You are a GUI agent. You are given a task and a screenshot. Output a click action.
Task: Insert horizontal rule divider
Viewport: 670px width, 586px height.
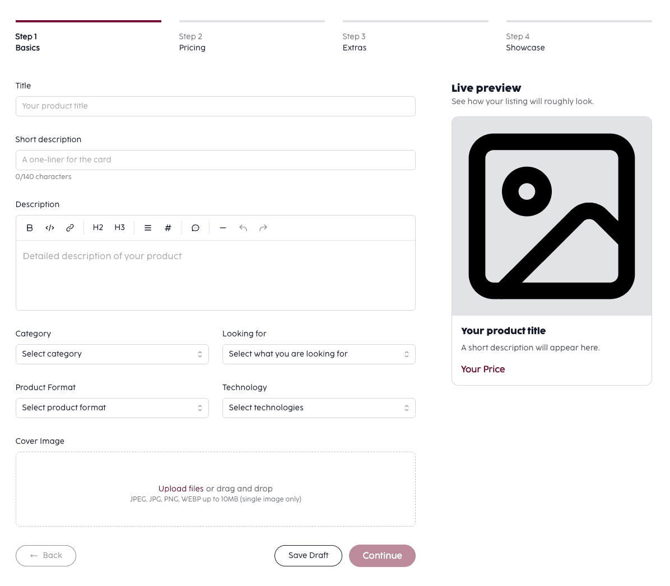pos(223,228)
